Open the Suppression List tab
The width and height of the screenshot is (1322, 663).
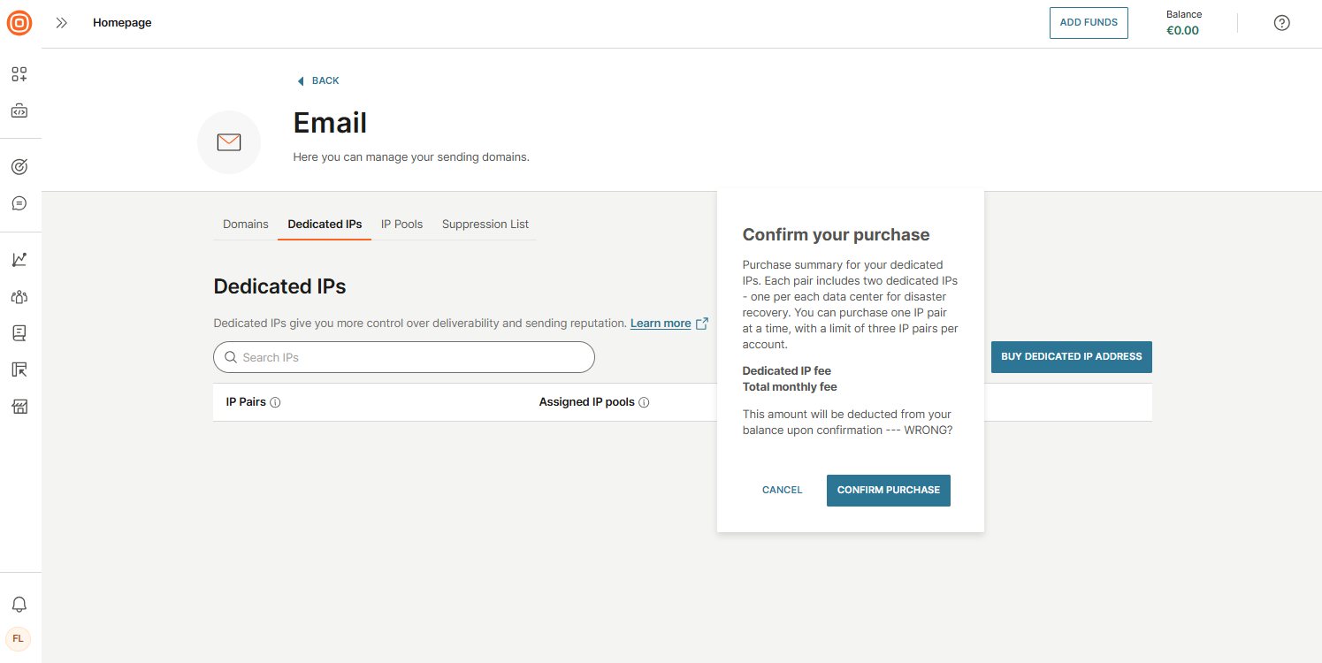485,225
